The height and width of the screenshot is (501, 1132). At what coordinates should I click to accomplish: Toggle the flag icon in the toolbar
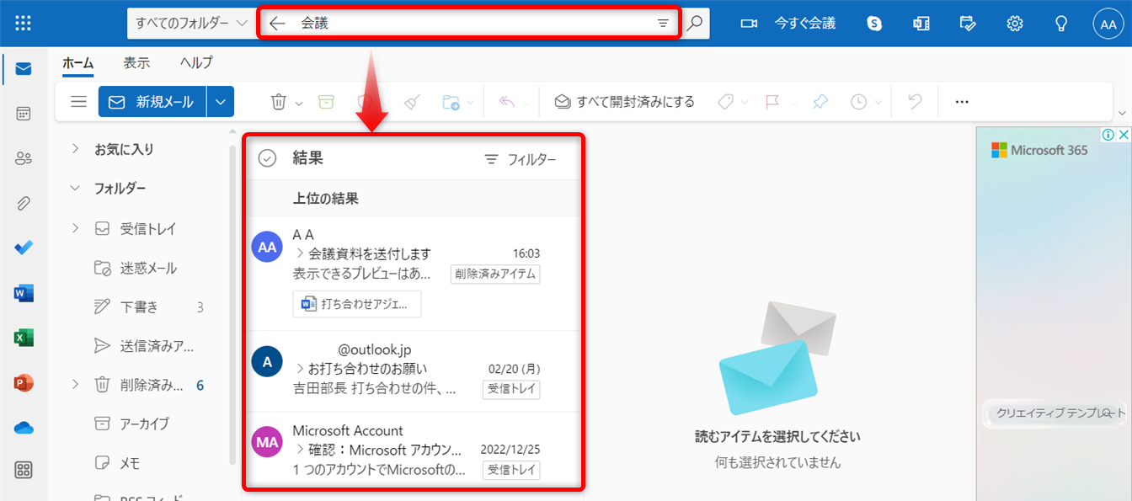(x=772, y=101)
